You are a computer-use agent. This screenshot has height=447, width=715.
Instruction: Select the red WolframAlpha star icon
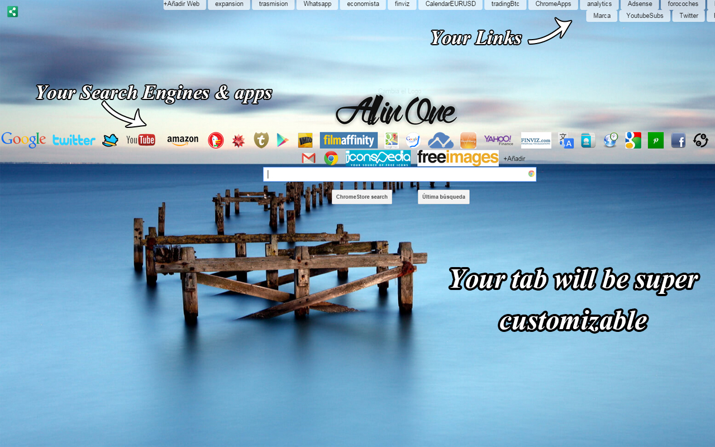[239, 140]
